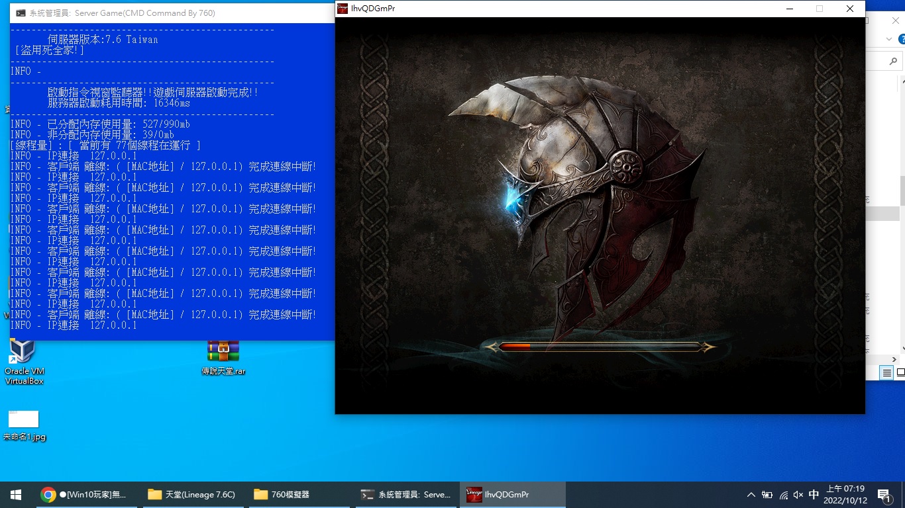The width and height of the screenshot is (905, 508).
Task: Open the CMD window's title bar icon menu
Action: [21, 13]
